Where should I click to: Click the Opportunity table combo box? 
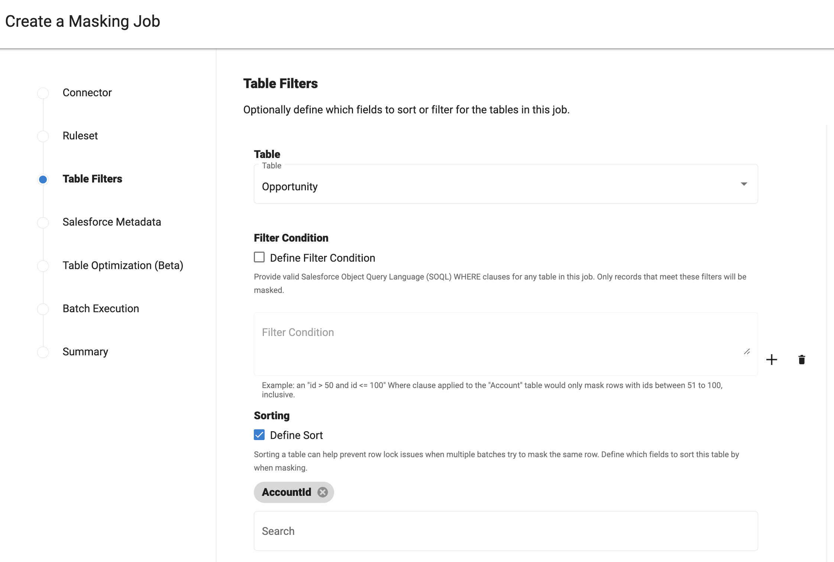click(483, 186)
